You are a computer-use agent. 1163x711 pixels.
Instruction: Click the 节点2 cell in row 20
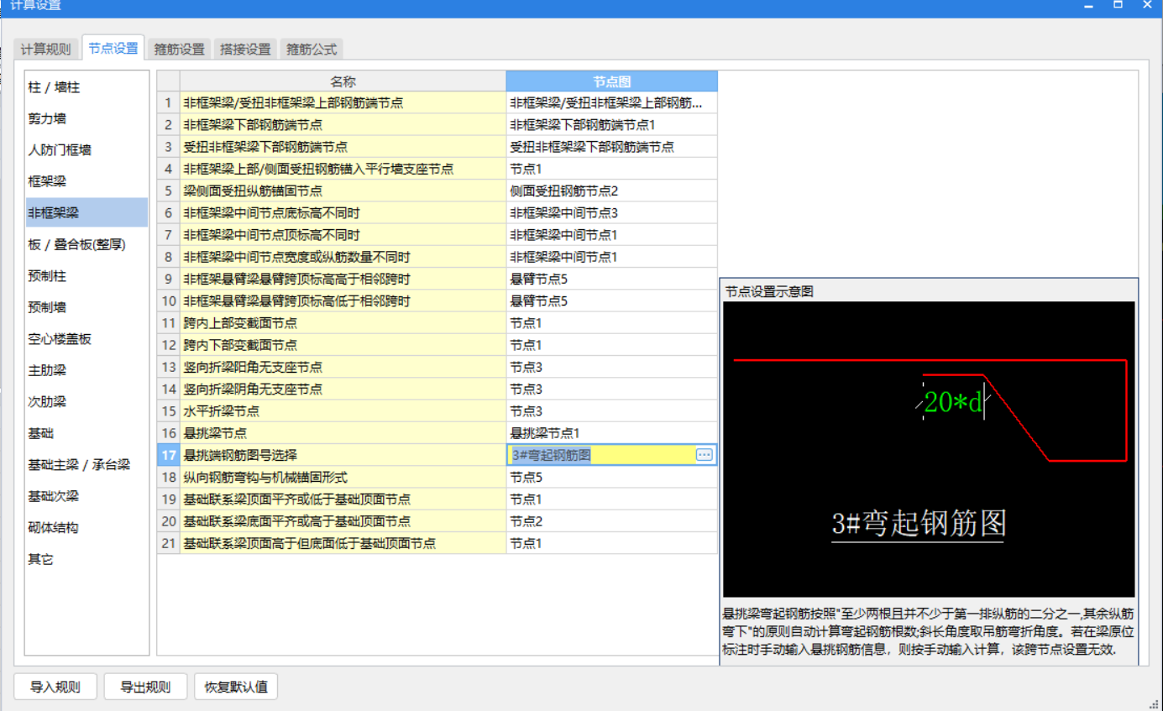point(611,521)
